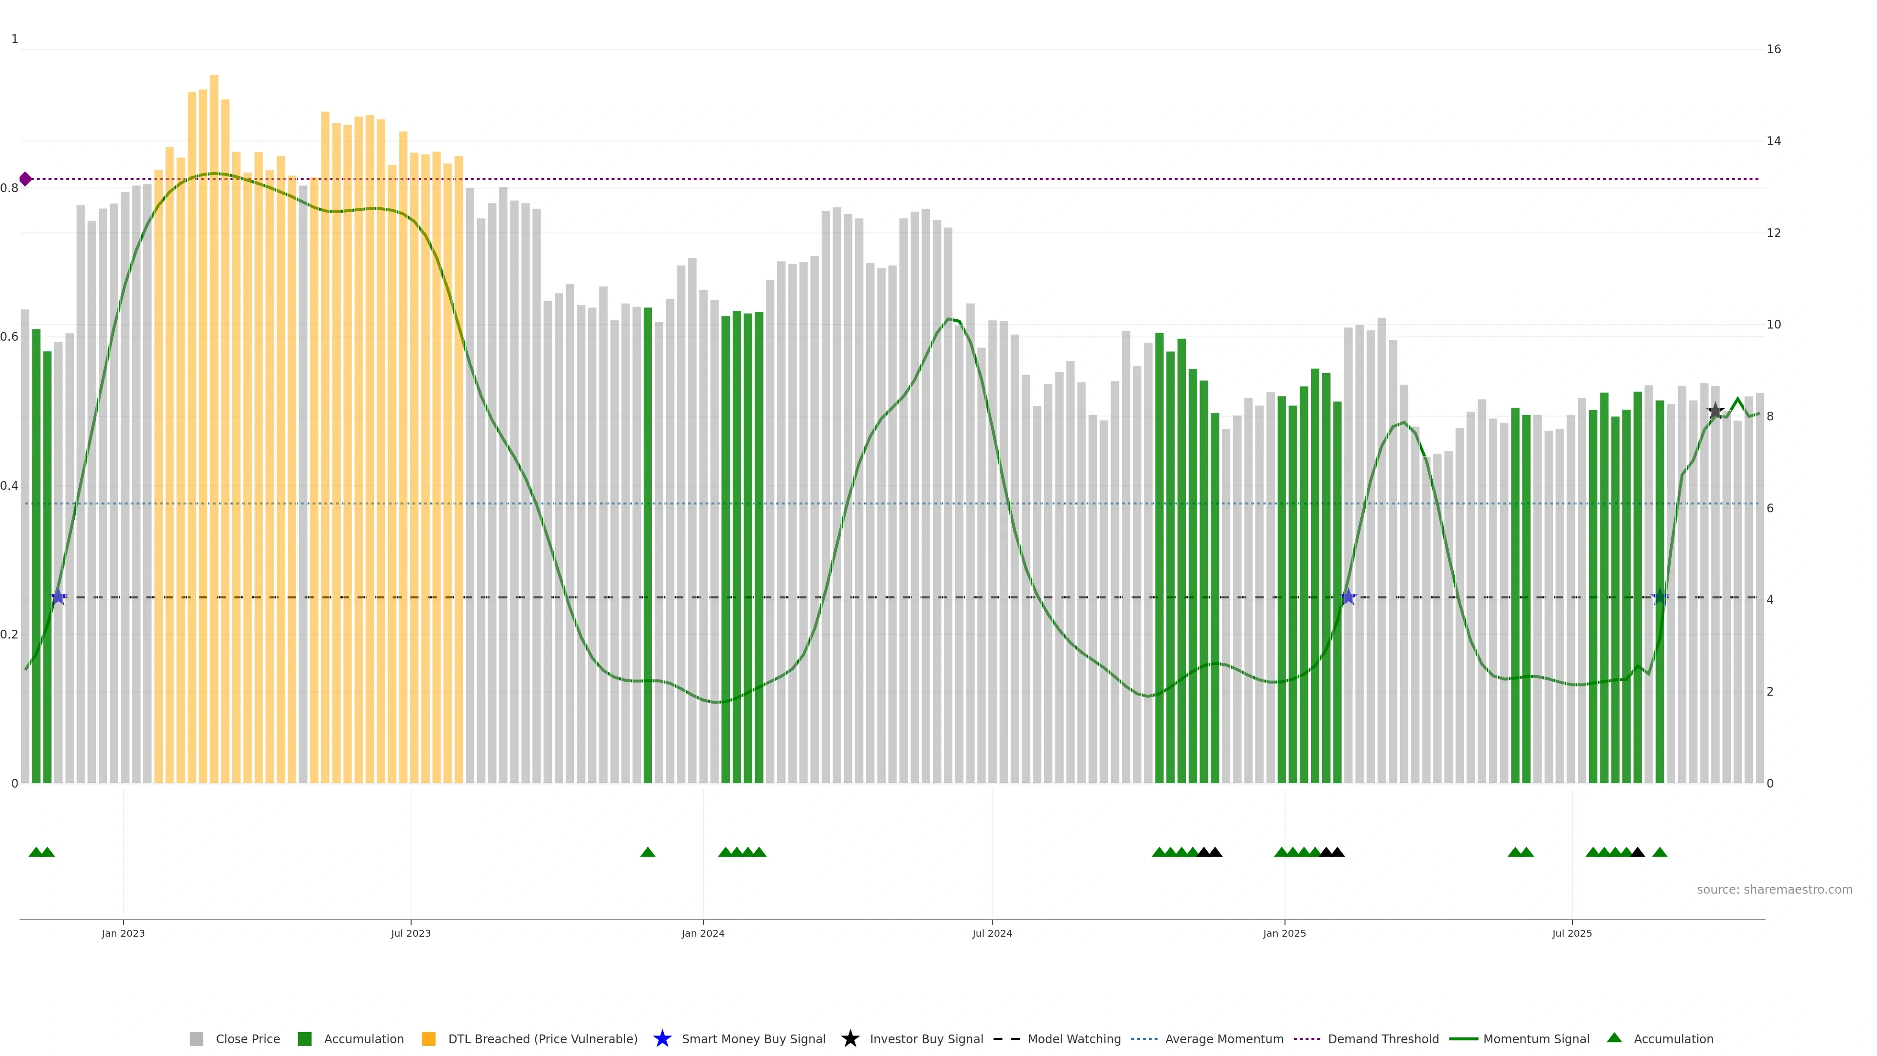Click the single green triangle before Jan 2024
The width and height of the screenshot is (1877, 1056).
tap(648, 852)
